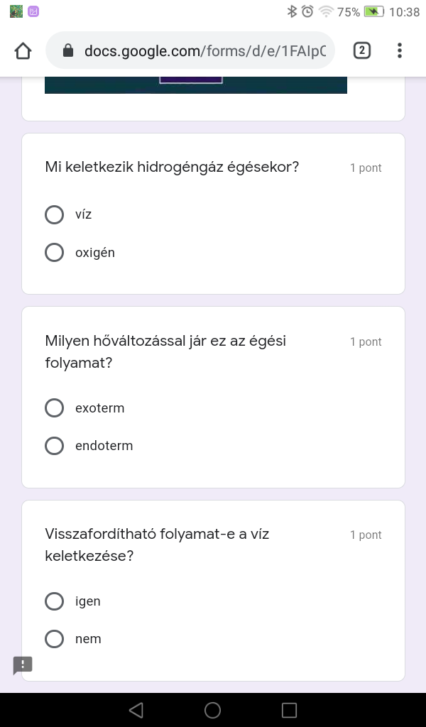
Task: Select the "oxigén" radio option
Action: tap(55, 253)
